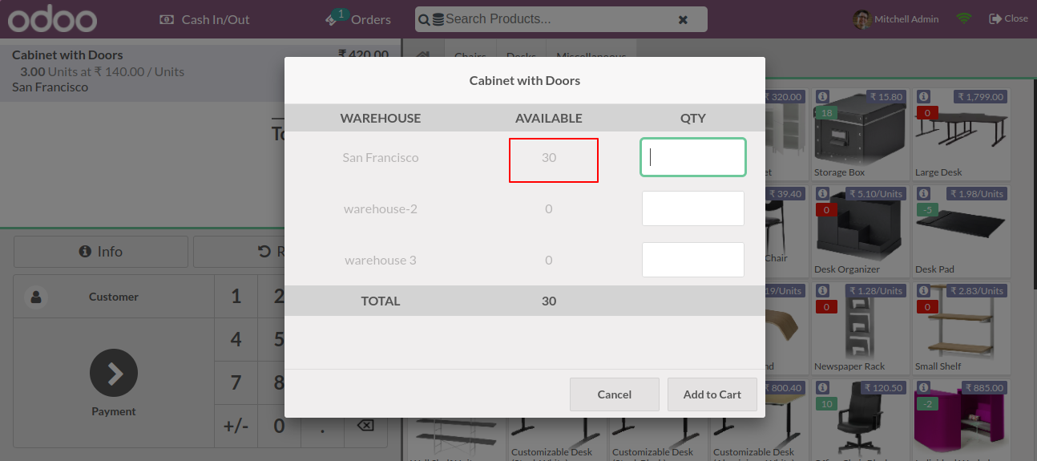The image size is (1037, 461).
Task: Focus the San Francisco quantity field
Action: (693, 157)
